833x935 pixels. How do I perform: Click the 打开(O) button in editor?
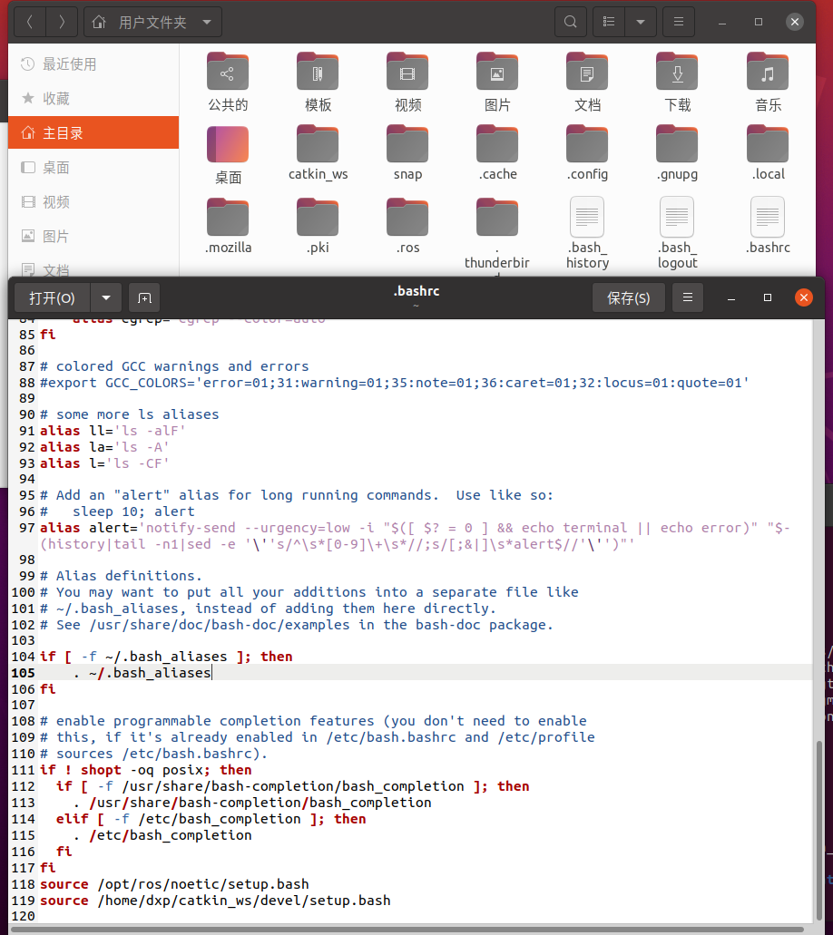point(52,297)
